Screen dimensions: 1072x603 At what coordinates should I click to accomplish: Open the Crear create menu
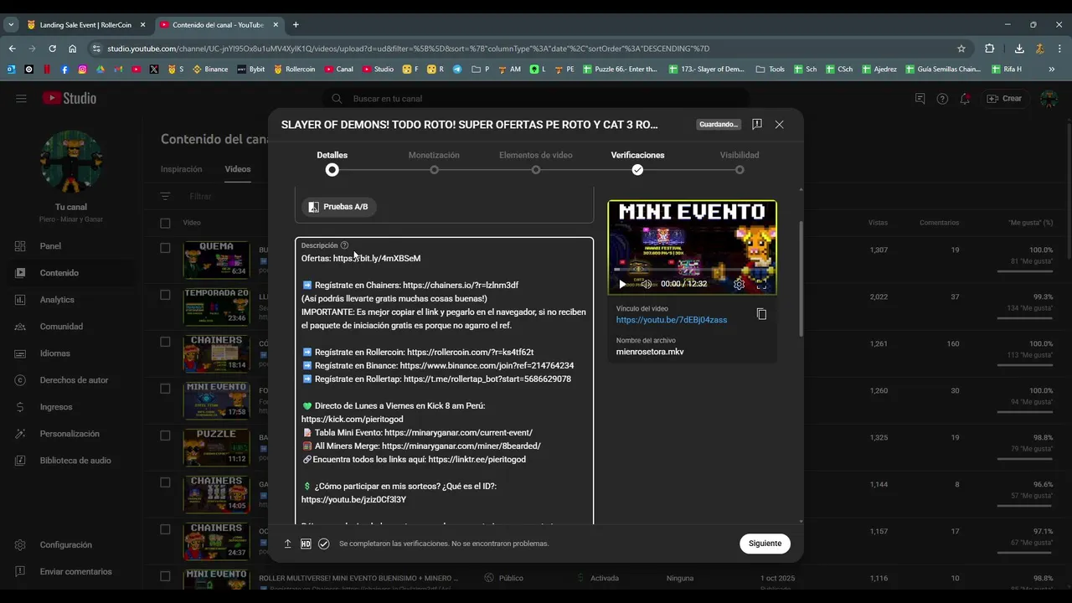[x=1004, y=98]
